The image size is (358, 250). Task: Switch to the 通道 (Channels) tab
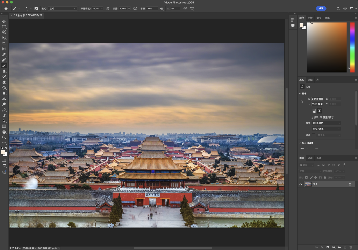[x=310, y=158]
